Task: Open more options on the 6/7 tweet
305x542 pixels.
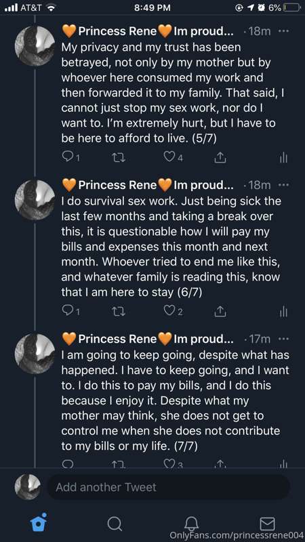Action: [283, 185]
